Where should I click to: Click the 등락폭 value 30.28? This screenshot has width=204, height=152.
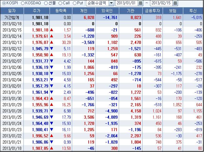66,43
